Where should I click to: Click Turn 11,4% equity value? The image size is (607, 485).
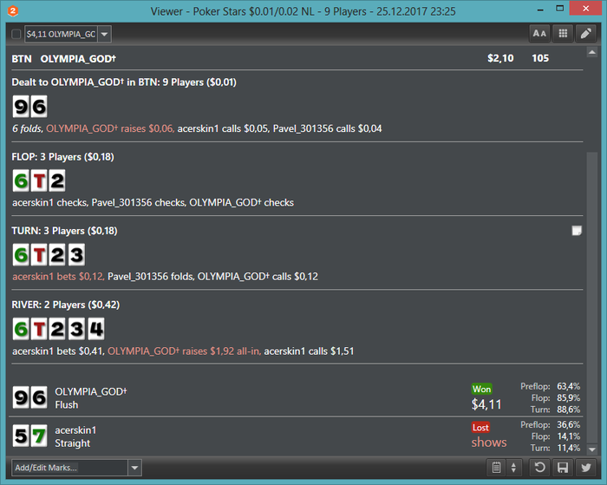pos(568,449)
